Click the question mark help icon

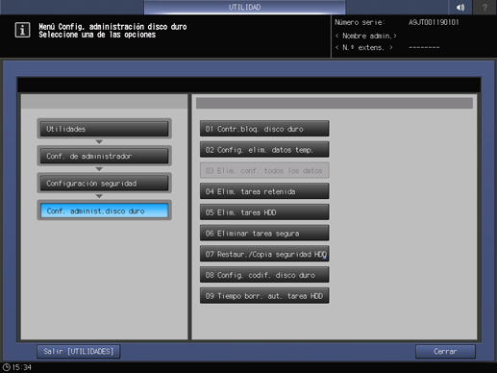tap(485, 7)
